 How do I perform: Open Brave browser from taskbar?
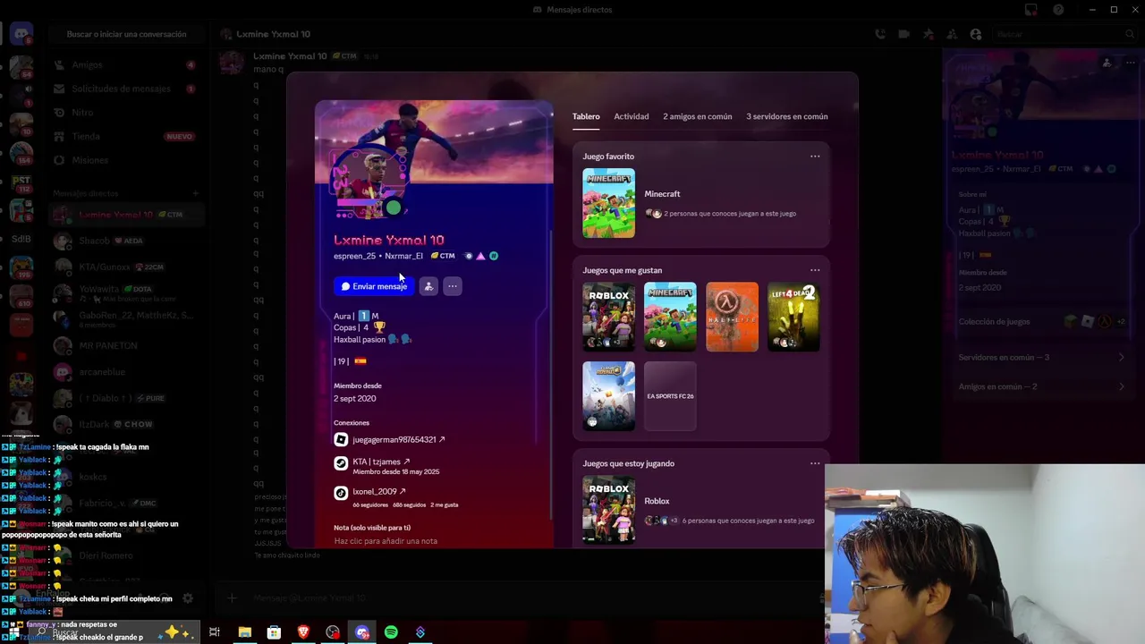click(303, 632)
